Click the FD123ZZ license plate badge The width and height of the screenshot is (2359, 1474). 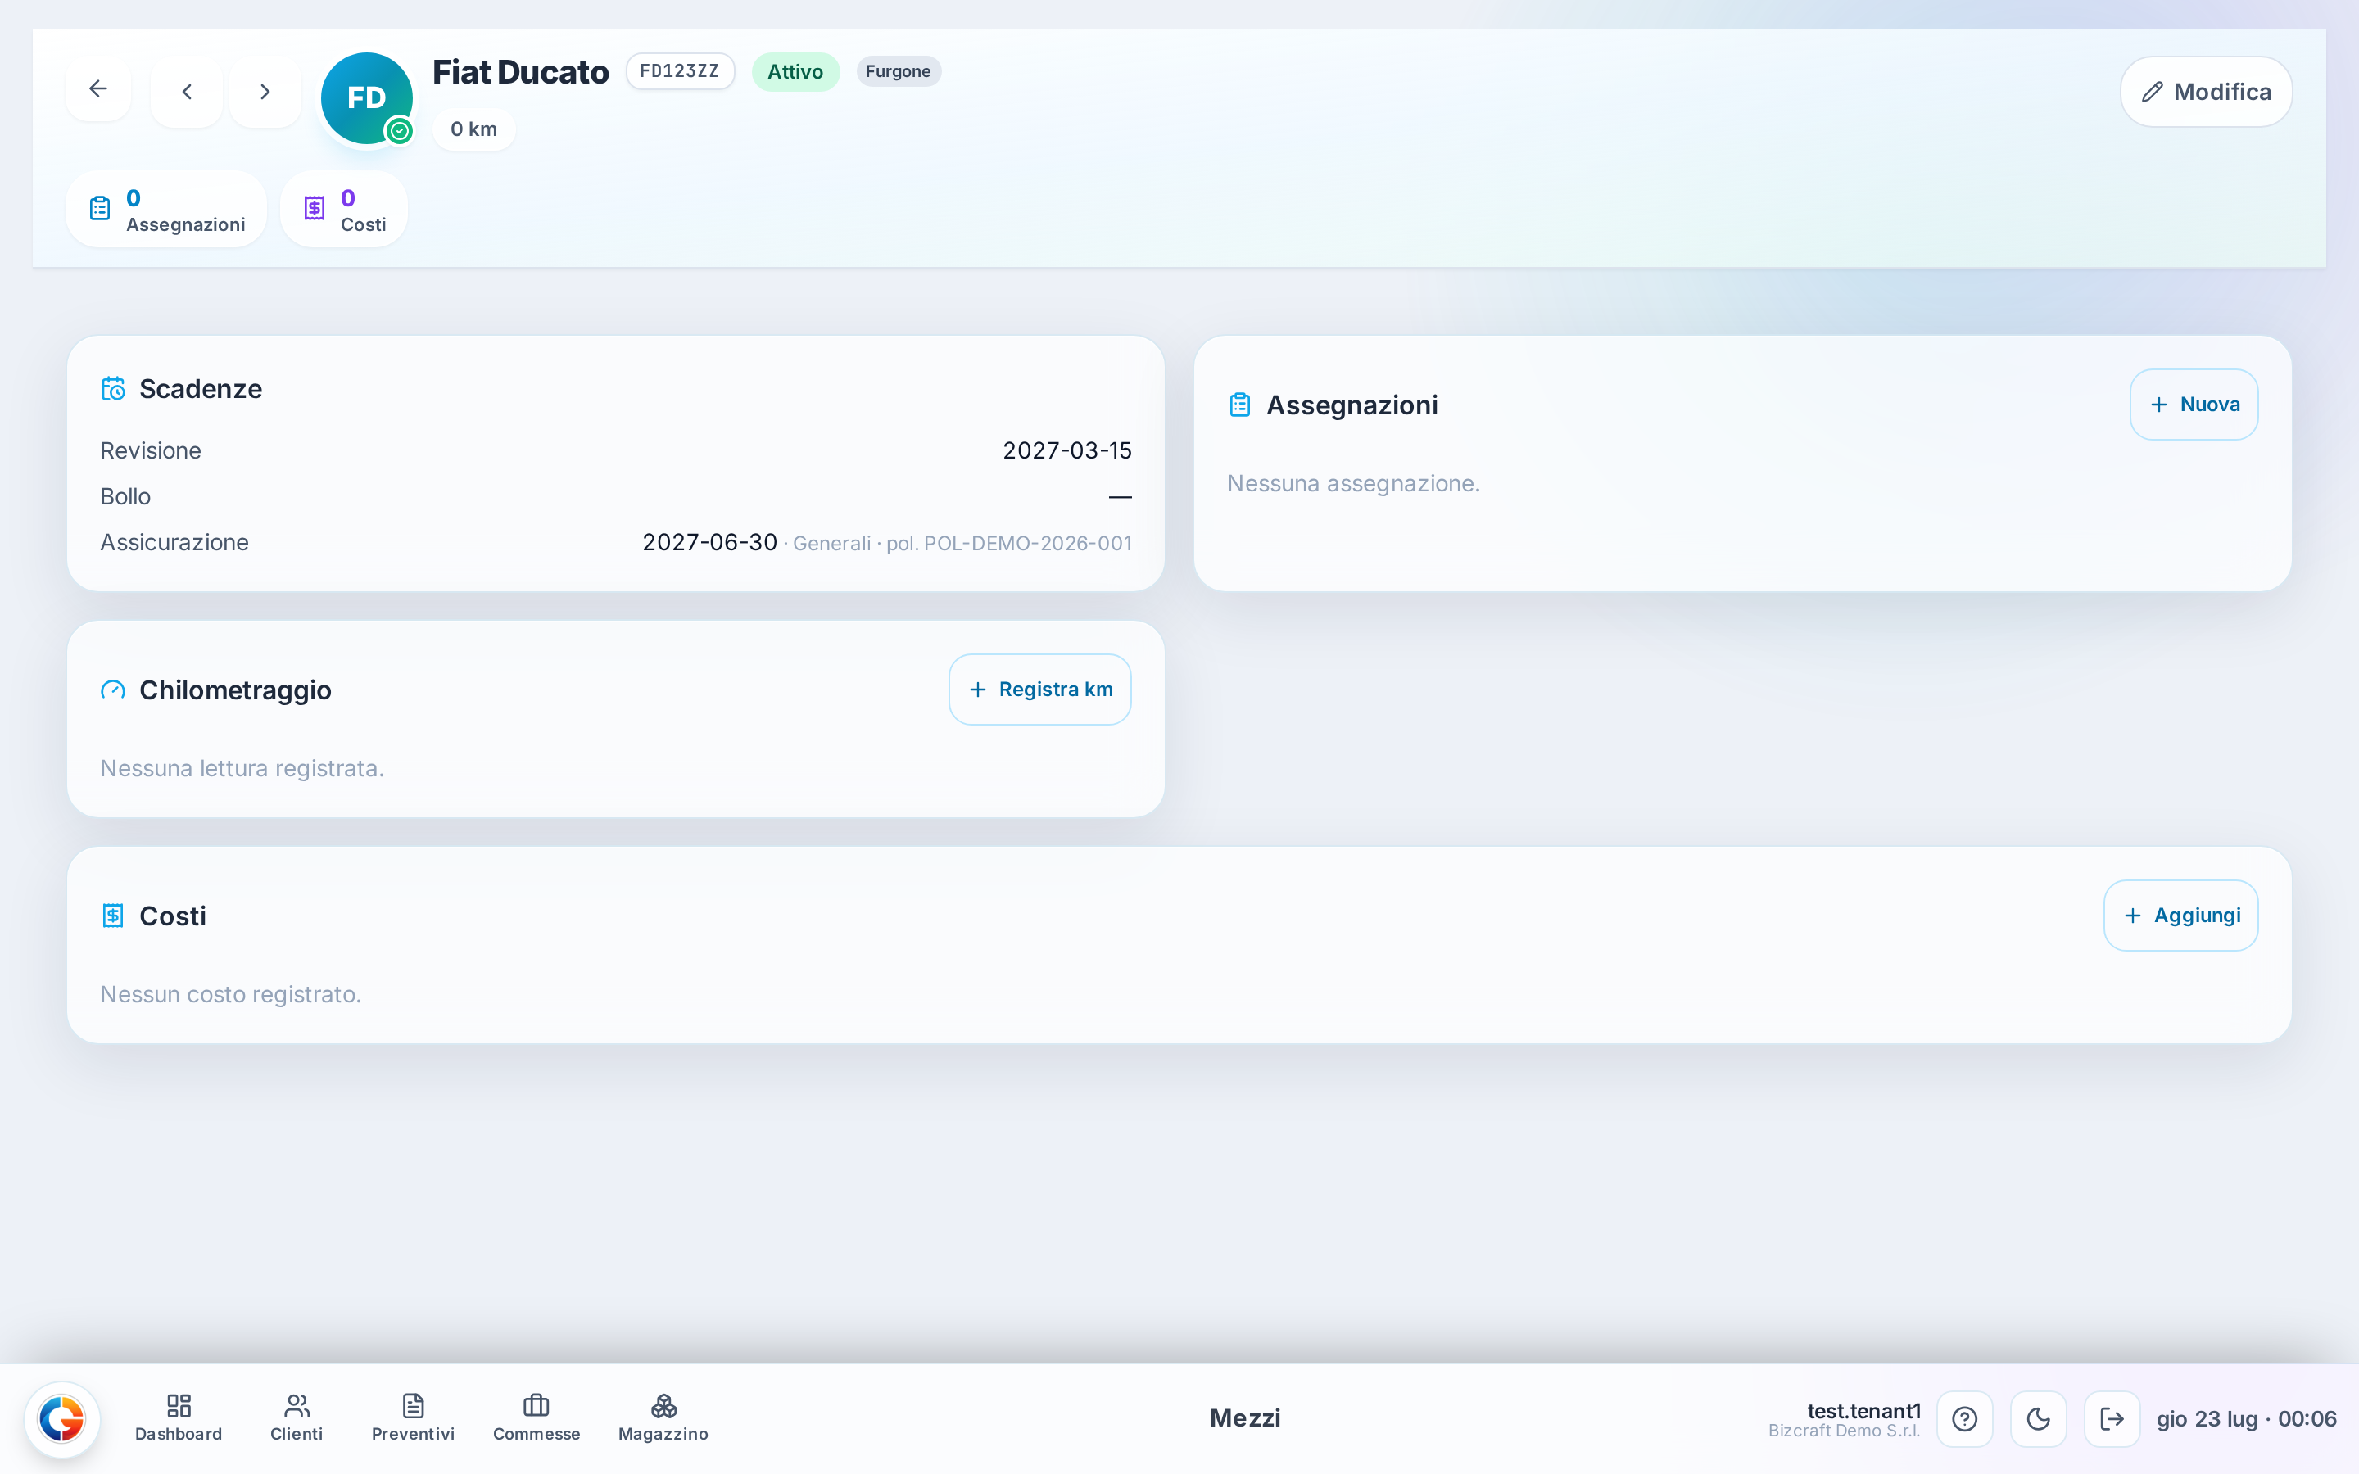(x=679, y=71)
